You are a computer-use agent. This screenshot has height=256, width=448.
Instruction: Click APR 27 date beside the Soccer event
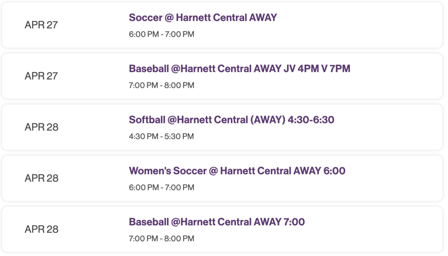point(41,25)
